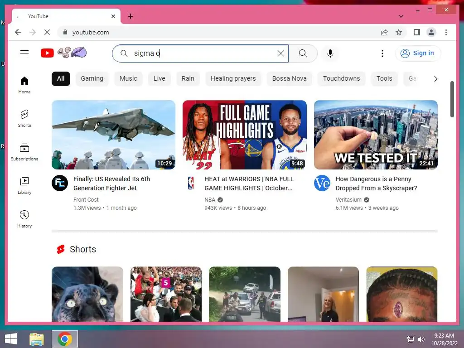Share this page from the address bar
The height and width of the screenshot is (348, 464).
coord(384,32)
